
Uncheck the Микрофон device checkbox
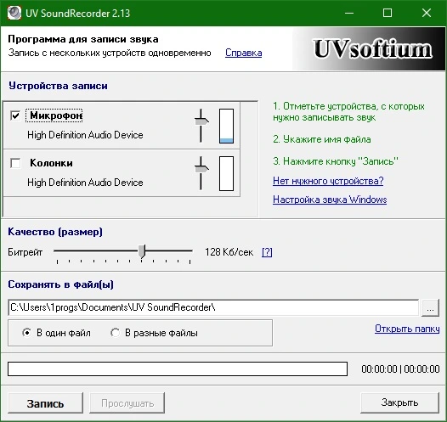click(x=15, y=115)
